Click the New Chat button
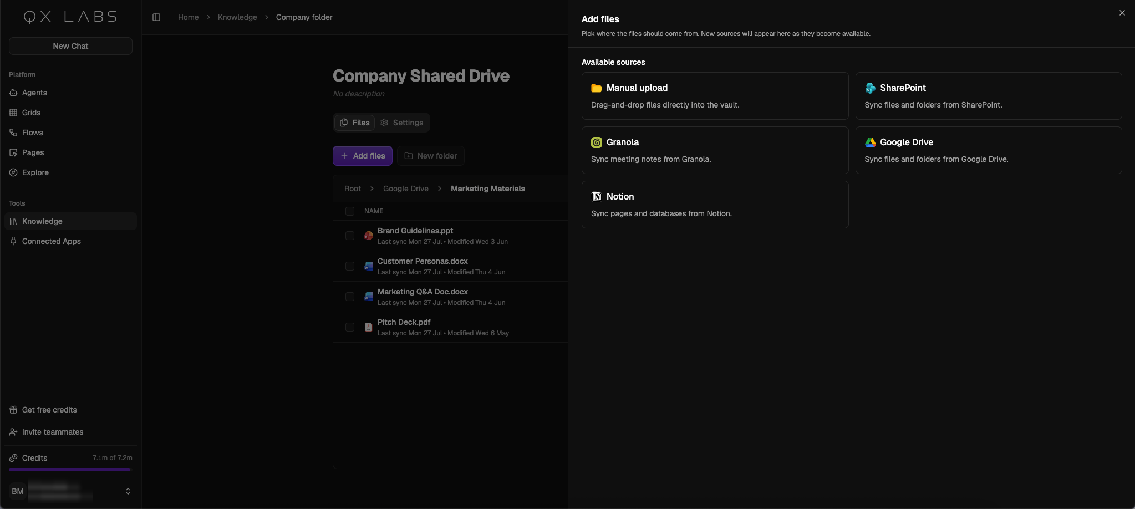Viewport: 1135px width, 509px height. click(x=70, y=46)
